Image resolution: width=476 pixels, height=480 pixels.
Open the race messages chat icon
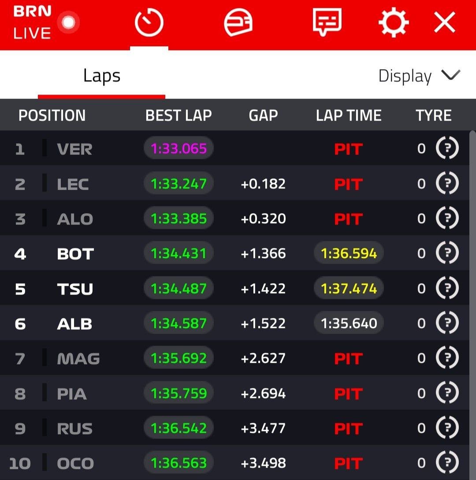[x=327, y=22]
